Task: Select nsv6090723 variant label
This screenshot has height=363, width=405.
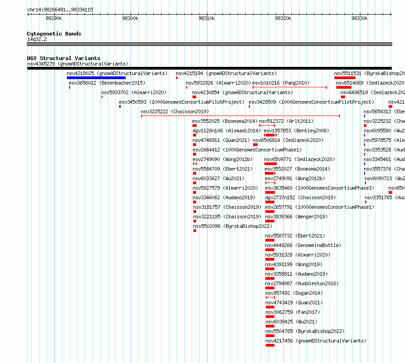Action: coord(385,178)
